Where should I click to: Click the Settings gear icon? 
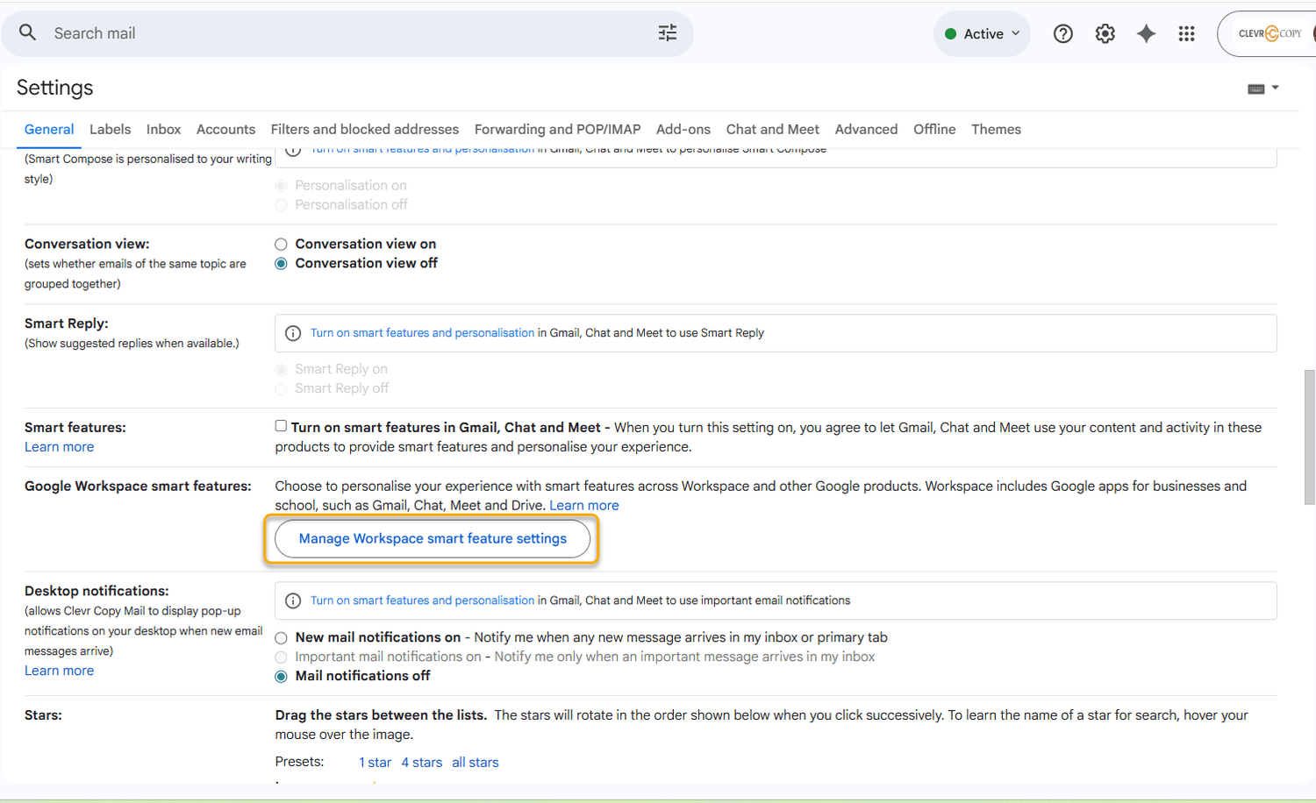tap(1105, 34)
